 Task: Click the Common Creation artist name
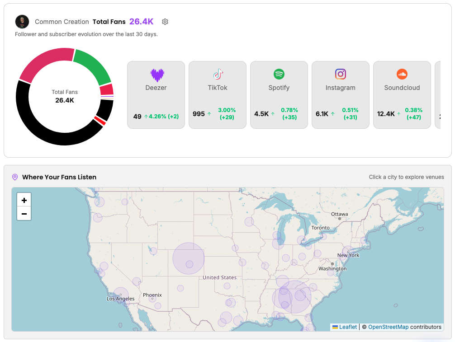pyautogui.click(x=62, y=22)
